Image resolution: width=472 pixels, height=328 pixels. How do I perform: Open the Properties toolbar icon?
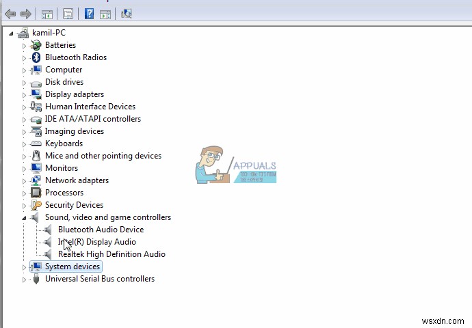pyautogui.click(x=68, y=14)
